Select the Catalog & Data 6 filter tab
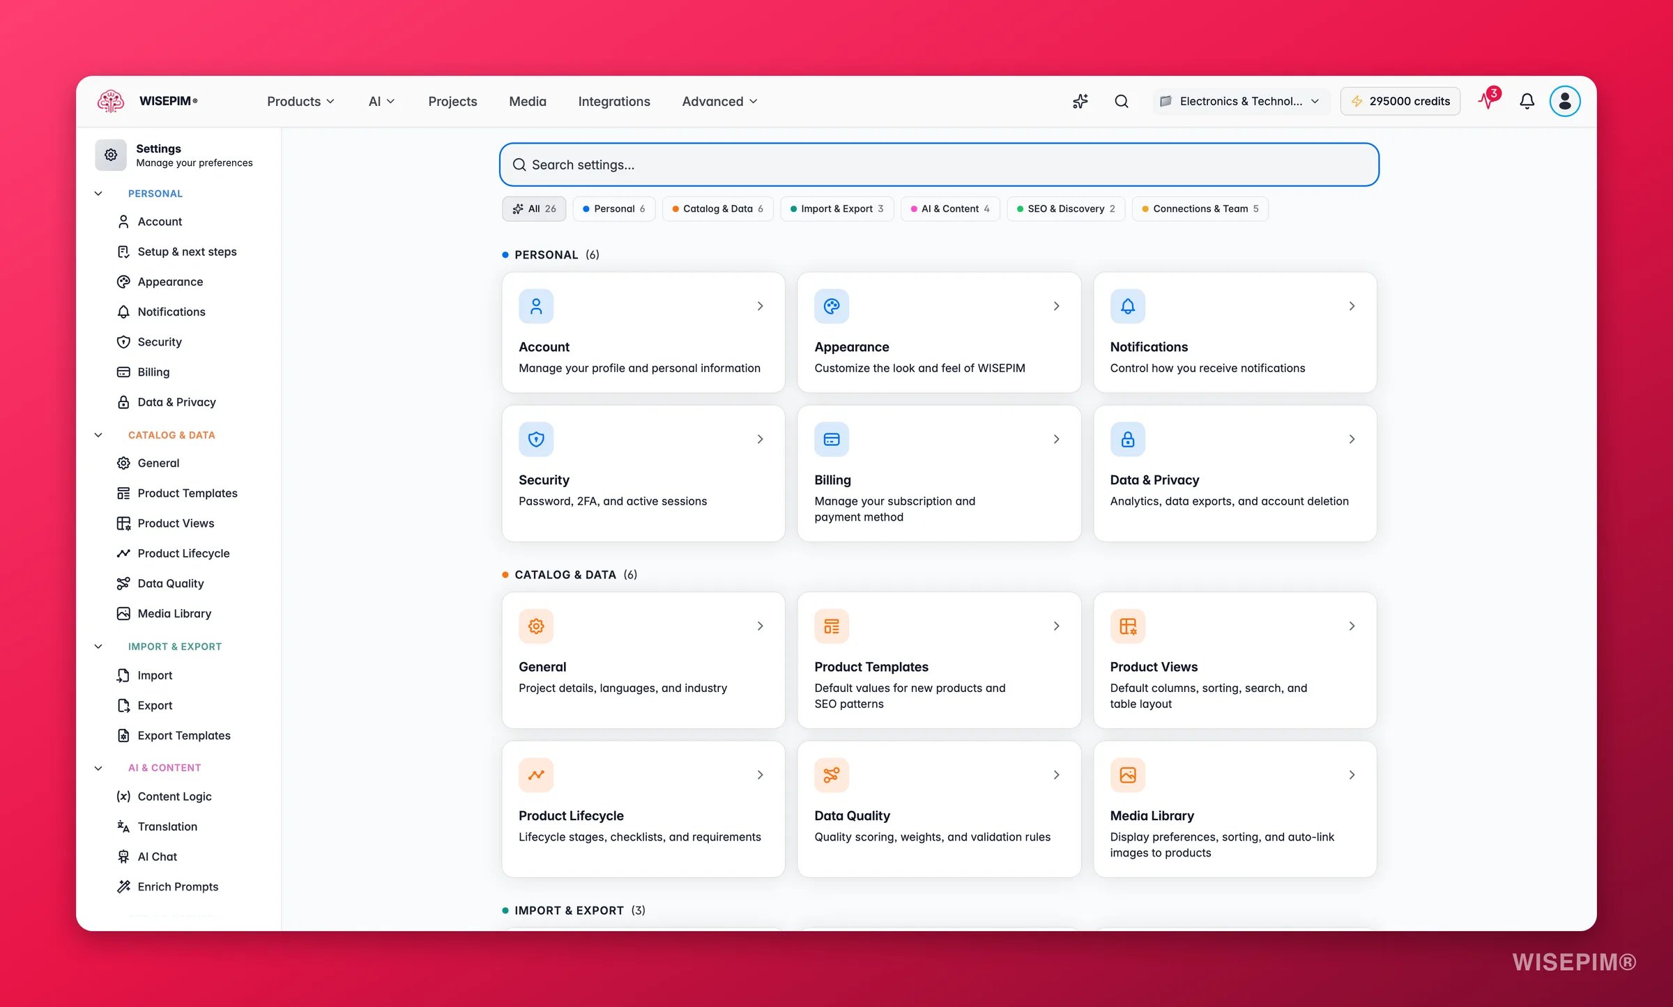The width and height of the screenshot is (1673, 1007). tap(717, 208)
